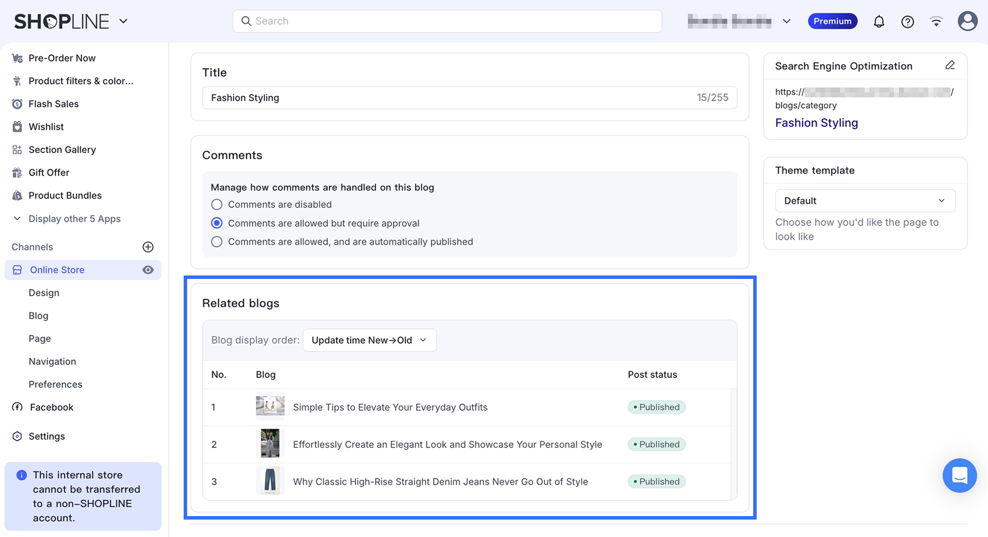View Online Store with eye icon
Viewport: 988px width, 537px height.
(148, 270)
